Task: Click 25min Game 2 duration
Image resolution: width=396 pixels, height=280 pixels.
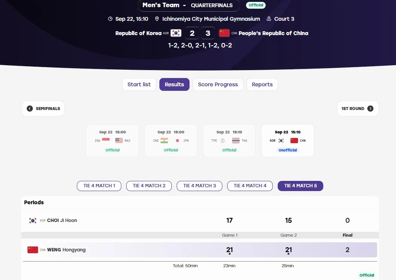Action: pos(287,266)
